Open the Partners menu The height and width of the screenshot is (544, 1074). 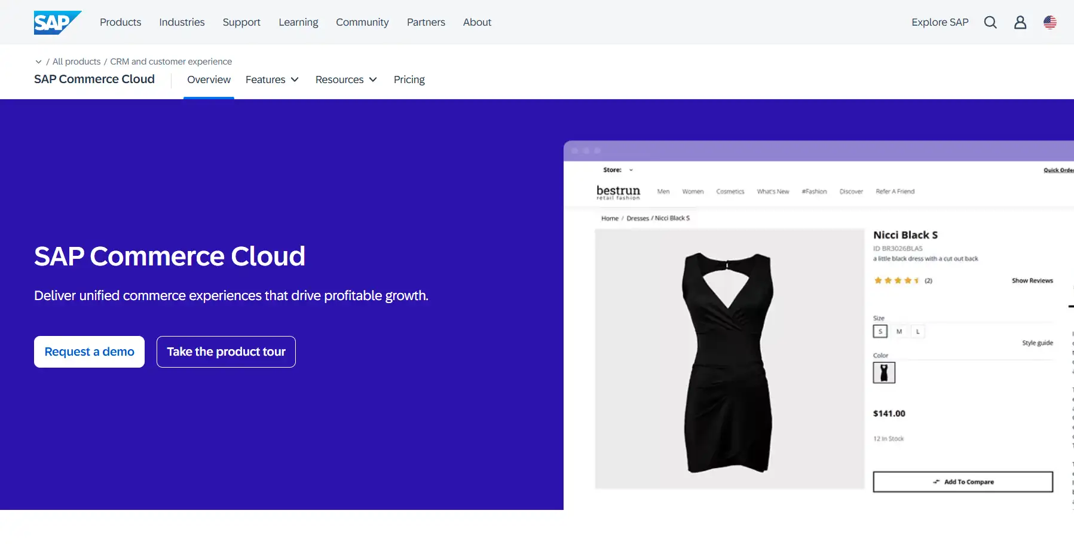tap(426, 22)
